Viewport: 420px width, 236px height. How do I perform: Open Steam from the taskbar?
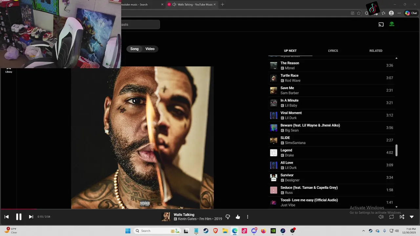[x=206, y=231]
